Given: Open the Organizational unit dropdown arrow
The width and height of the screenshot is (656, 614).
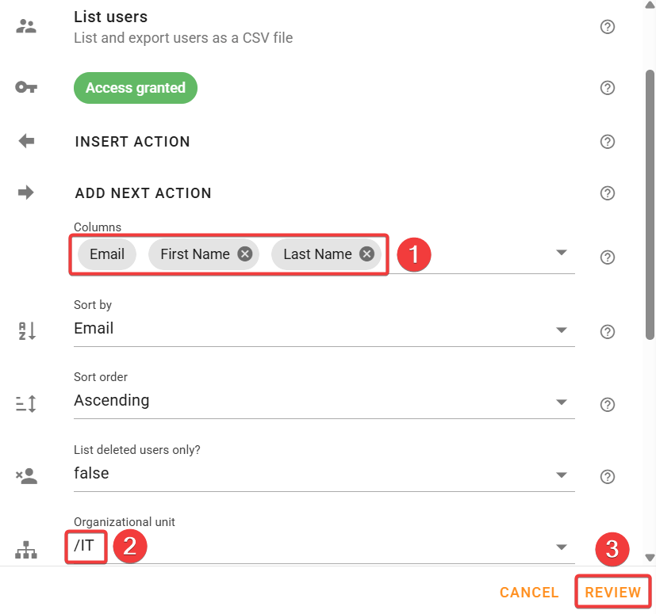Looking at the screenshot, I should [x=561, y=547].
